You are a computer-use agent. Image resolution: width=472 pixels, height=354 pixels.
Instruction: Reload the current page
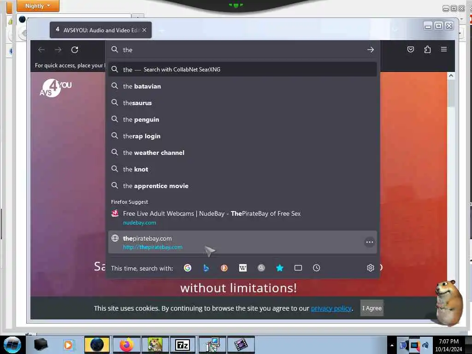tap(75, 50)
